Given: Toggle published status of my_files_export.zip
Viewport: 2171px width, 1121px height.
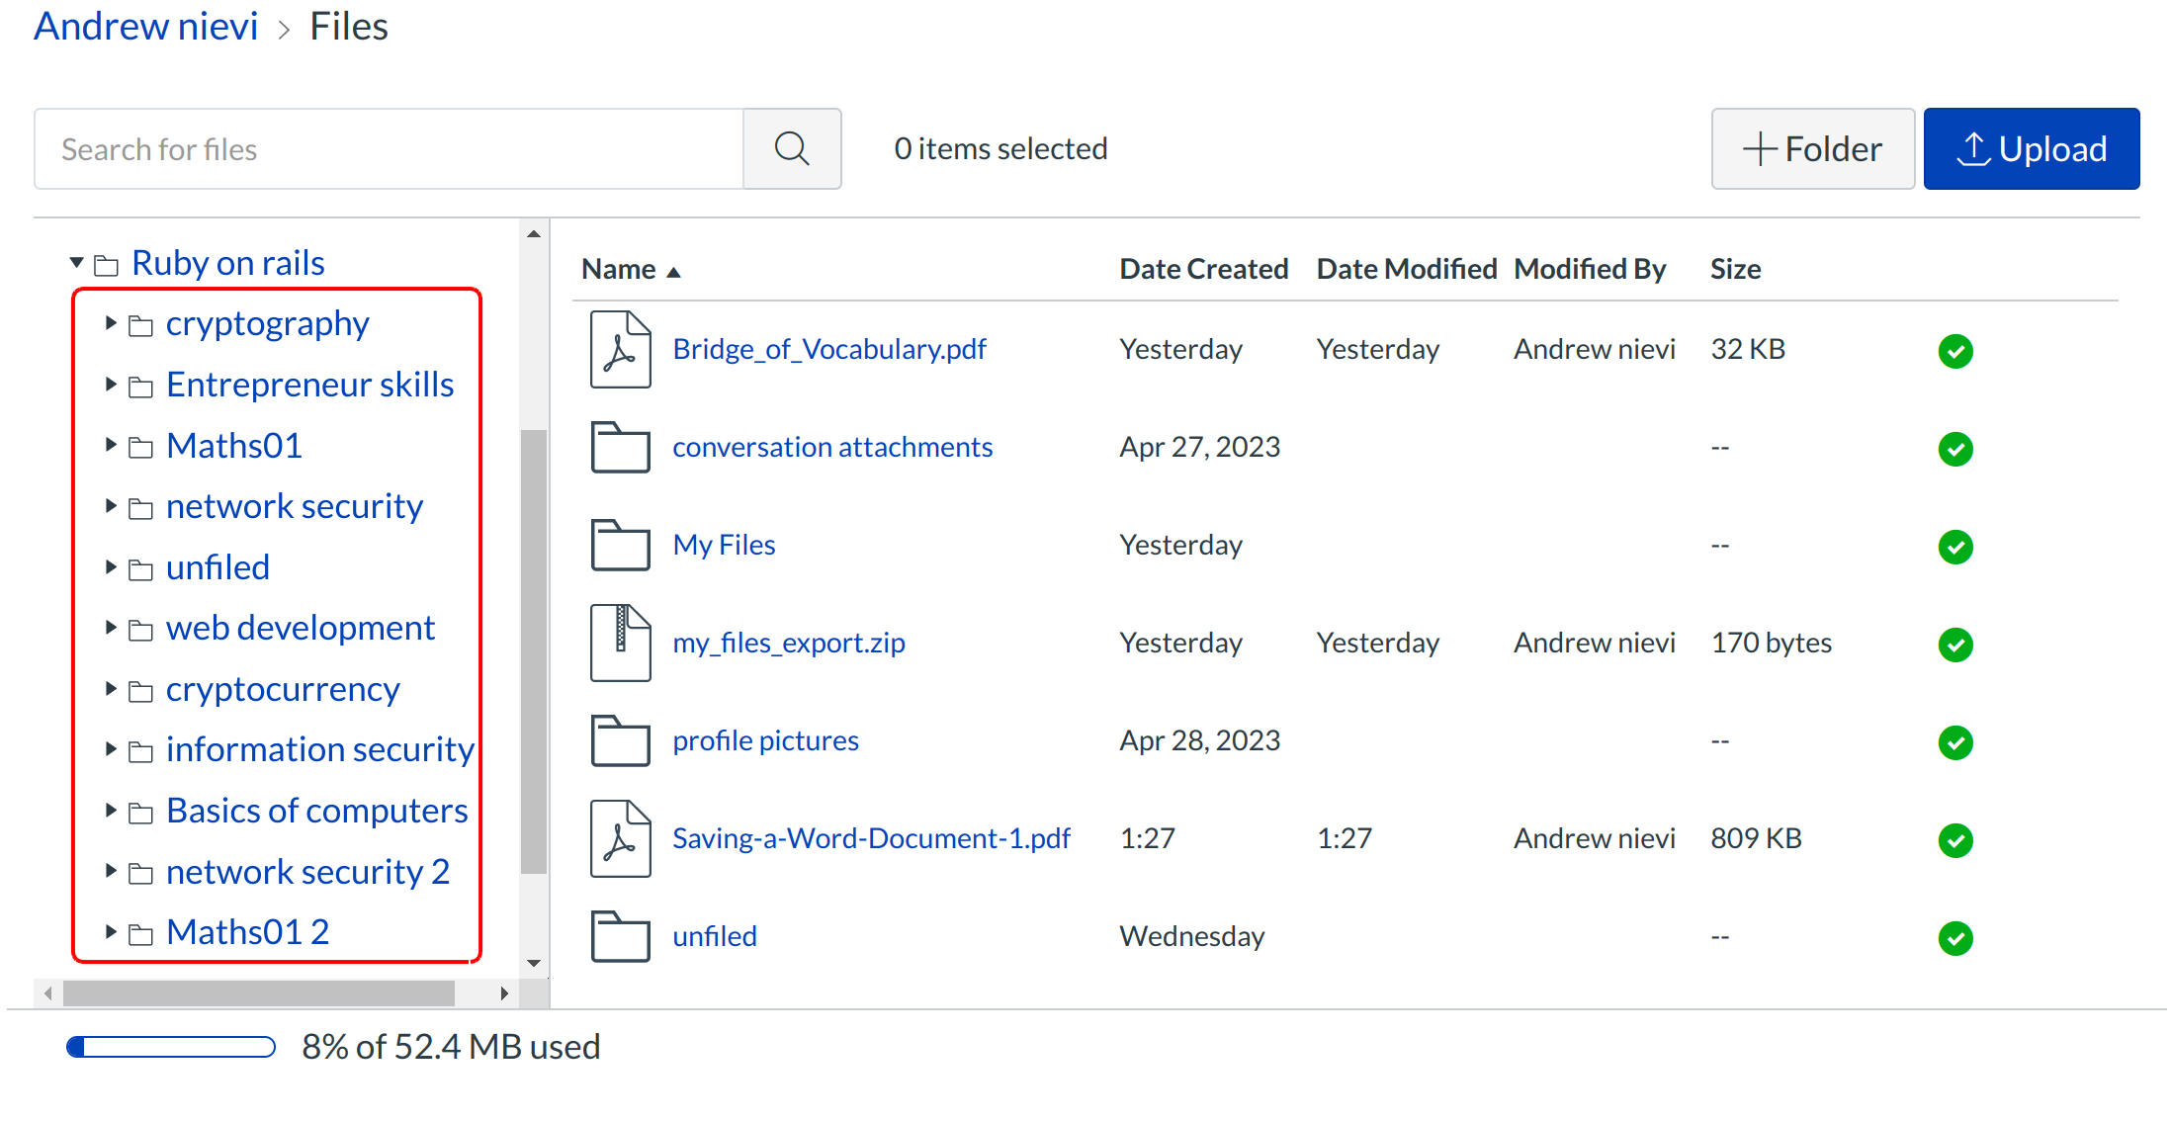Looking at the screenshot, I should [1954, 645].
